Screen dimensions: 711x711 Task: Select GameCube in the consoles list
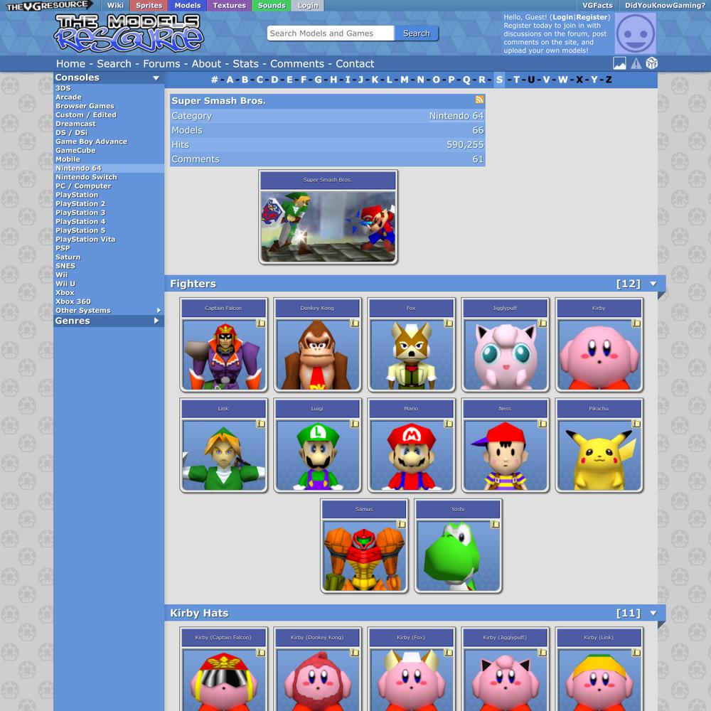coord(75,151)
